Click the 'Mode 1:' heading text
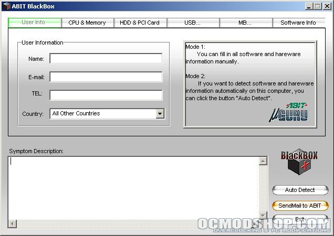 195,47
